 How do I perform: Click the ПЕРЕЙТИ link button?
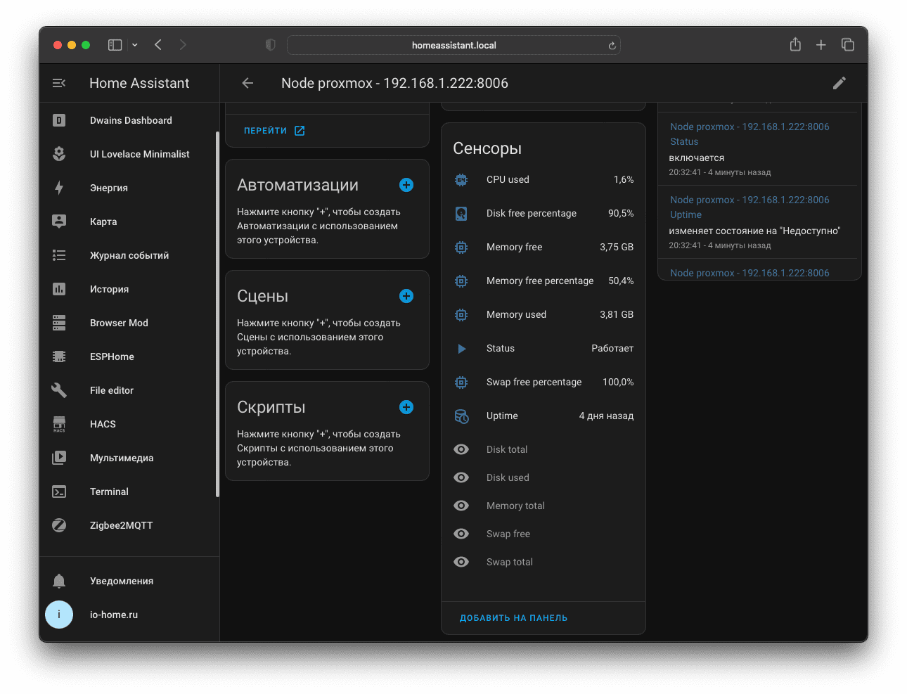274,131
